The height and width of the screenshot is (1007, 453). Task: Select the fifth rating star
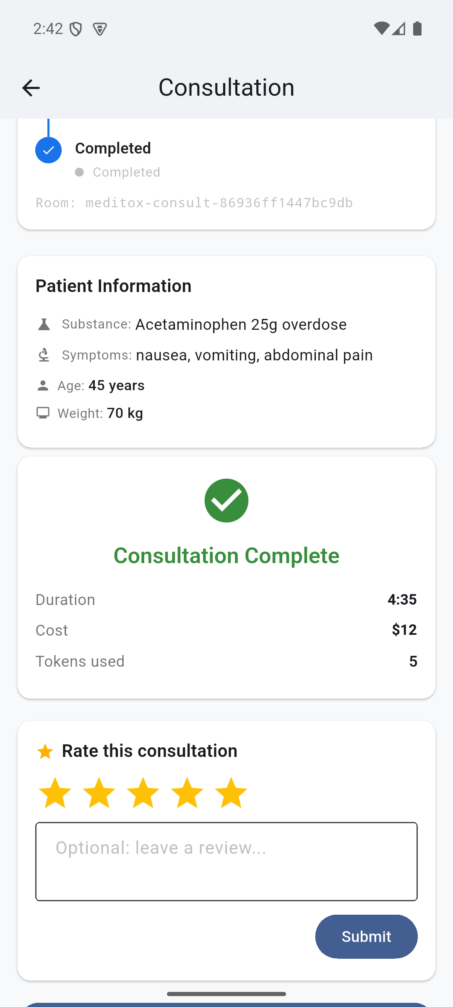(x=231, y=793)
